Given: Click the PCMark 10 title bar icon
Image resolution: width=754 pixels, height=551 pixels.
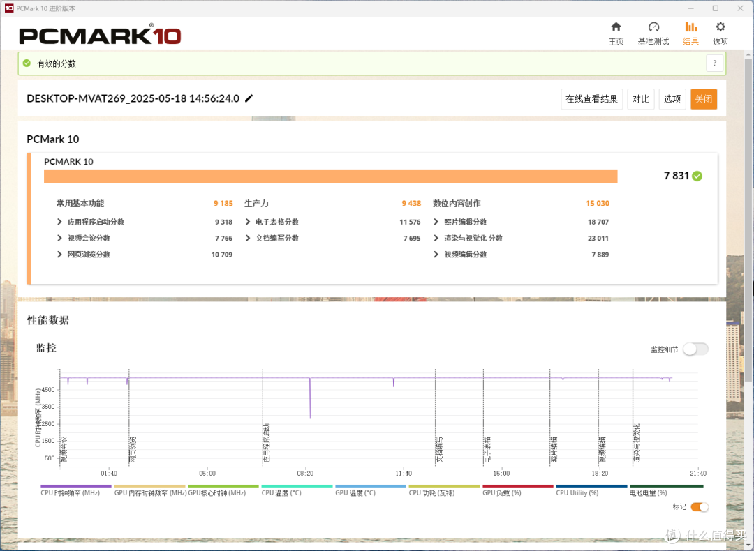Looking at the screenshot, I should click(9, 8).
